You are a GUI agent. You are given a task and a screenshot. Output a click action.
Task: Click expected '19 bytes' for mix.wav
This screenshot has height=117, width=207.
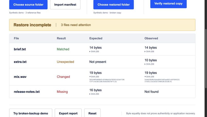pyautogui.click(x=96, y=73)
